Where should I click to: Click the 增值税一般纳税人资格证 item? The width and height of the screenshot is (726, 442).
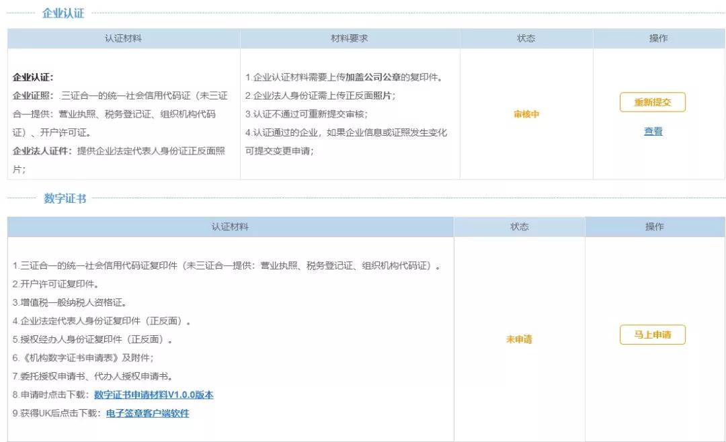[69, 303]
